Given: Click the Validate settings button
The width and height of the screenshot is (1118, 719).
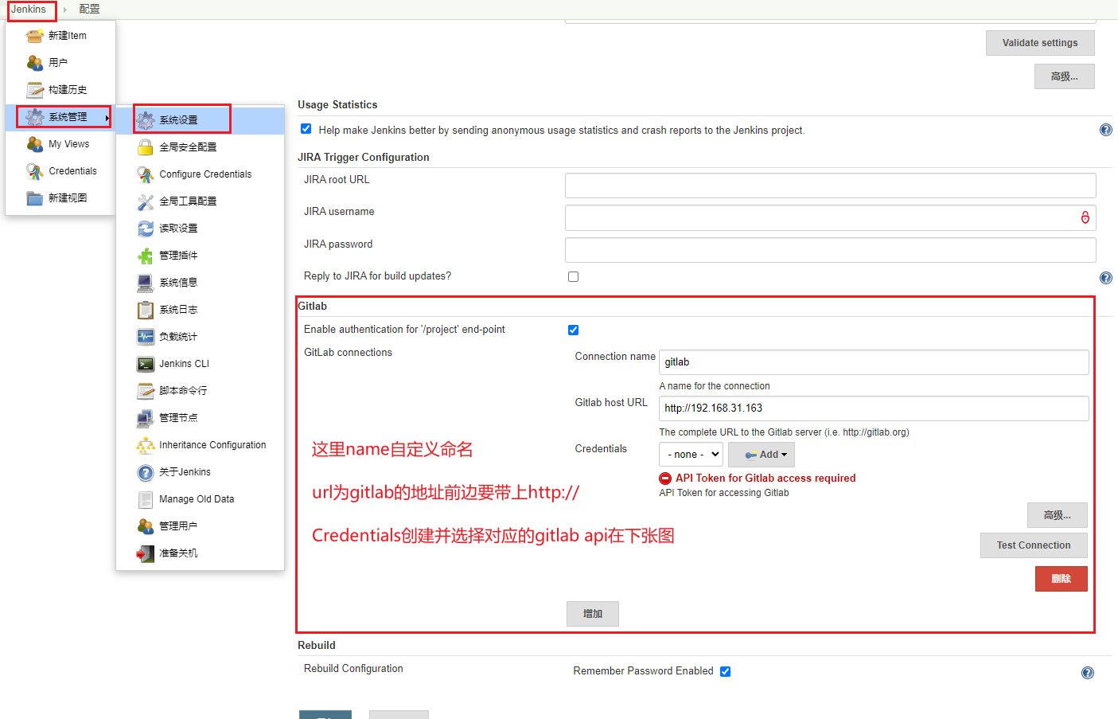Looking at the screenshot, I should pos(1040,43).
